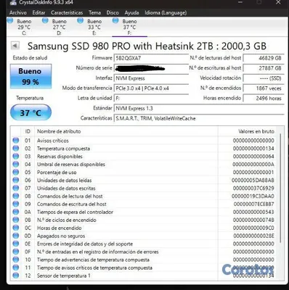Screen dimensions: 289x290
Task: Click the host writes value 27887 GB
Action: (264, 68)
